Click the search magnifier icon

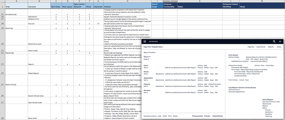[x=274, y=41]
